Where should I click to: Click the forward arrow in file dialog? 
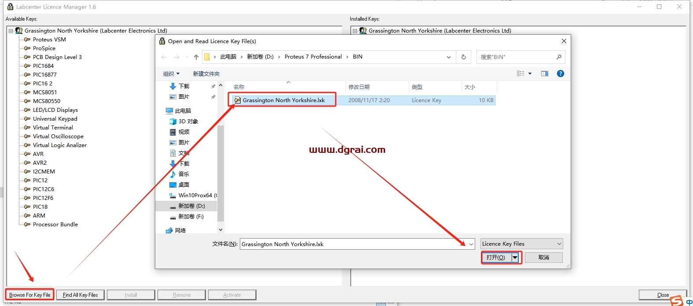pos(177,57)
